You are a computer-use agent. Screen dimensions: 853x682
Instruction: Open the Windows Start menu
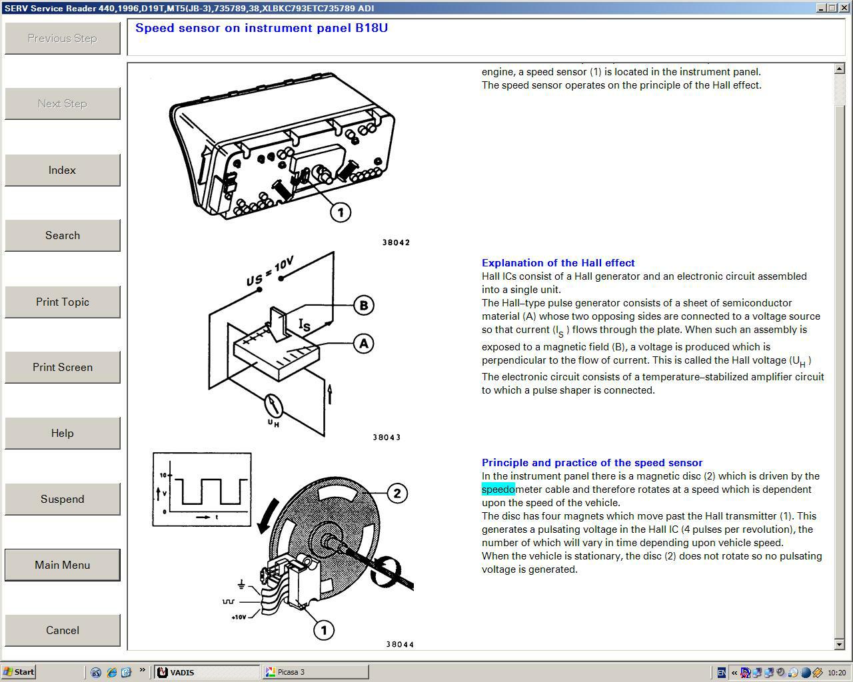[19, 672]
